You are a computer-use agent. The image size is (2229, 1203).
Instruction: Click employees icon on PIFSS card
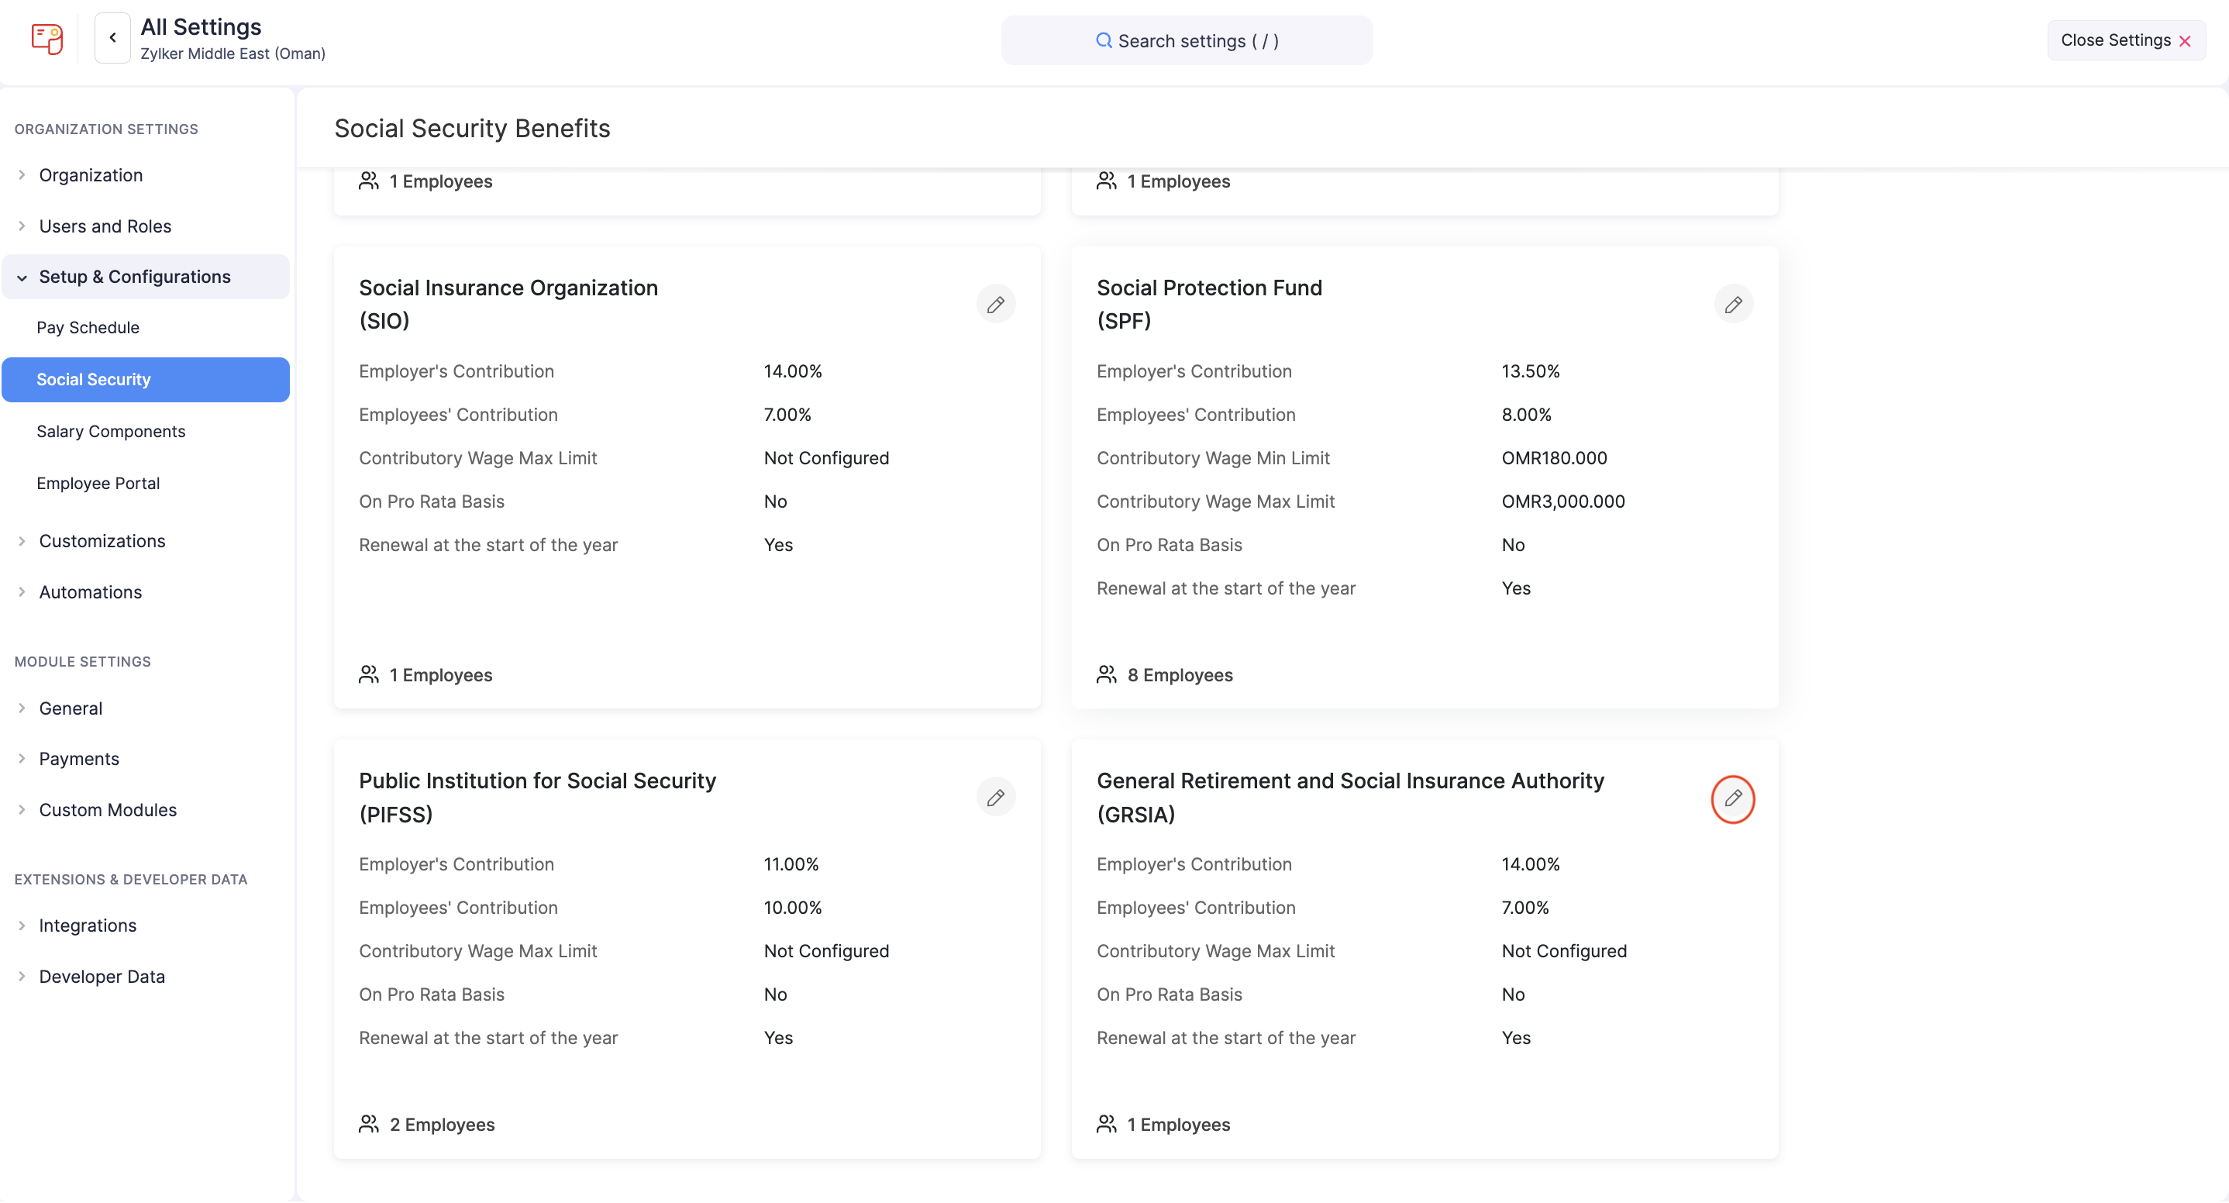[x=369, y=1124]
